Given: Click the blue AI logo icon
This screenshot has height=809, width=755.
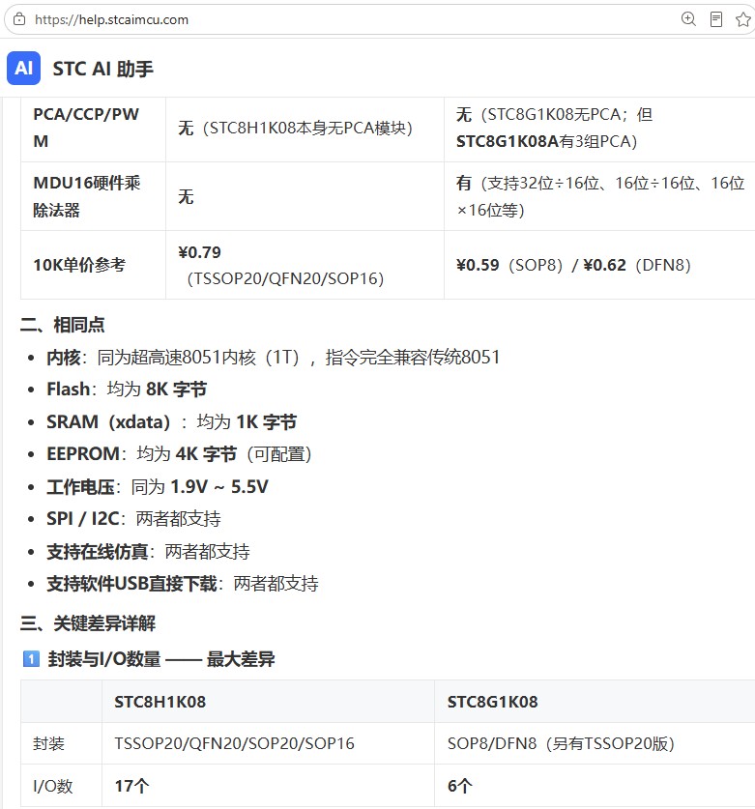Looking at the screenshot, I should pos(24,68).
